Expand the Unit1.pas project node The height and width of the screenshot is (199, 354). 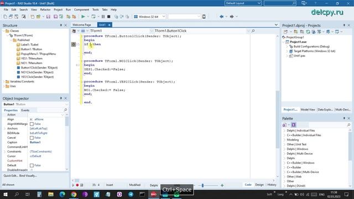[x=288, y=56]
